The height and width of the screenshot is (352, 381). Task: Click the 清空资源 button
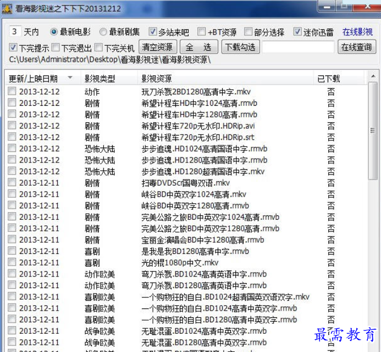tap(158, 47)
